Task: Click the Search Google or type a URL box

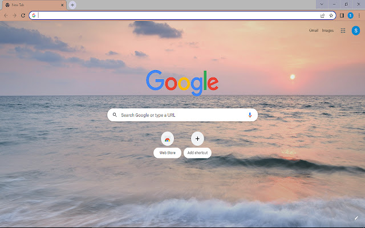Action: (x=182, y=115)
